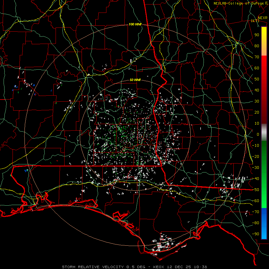This screenshot has width=269, height=269.
Task: Click the positive 10 scale label
Action: (257, 123)
